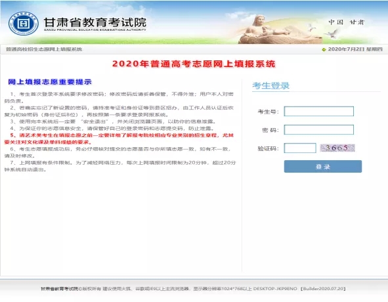The width and height of the screenshot is (388, 302).
Task: Click the red art-student notice item 5
Action: click(119, 139)
